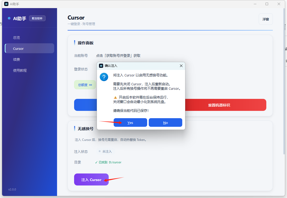
Task: Select the Cursor sidebar item
Action: [x=30, y=49]
